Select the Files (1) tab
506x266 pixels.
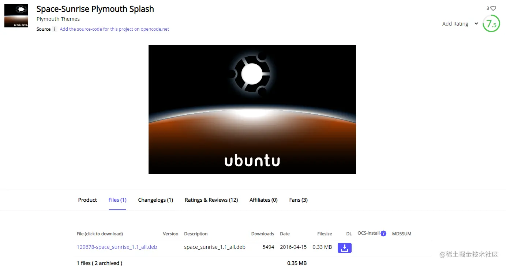pyautogui.click(x=117, y=200)
